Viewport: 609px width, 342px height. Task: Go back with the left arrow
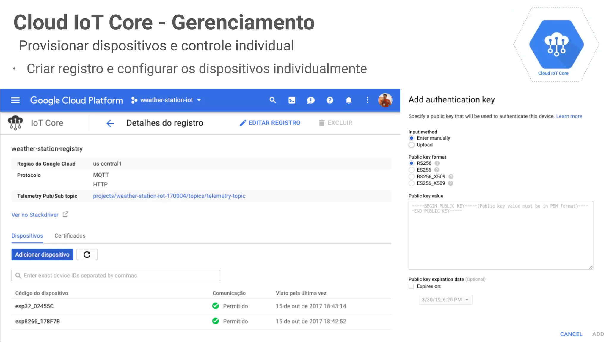click(110, 123)
